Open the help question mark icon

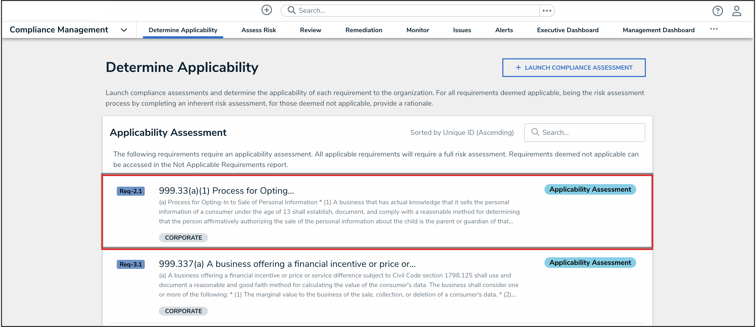[718, 11]
